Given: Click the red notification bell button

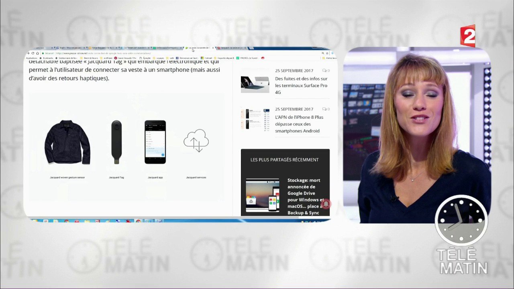Looking at the screenshot, I should tap(326, 204).
